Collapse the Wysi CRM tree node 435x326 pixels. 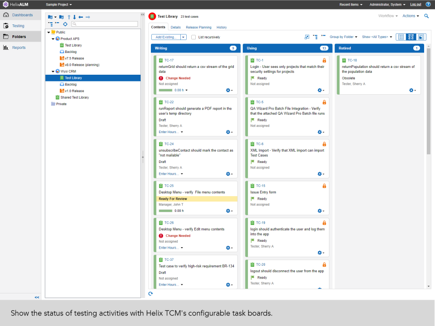pos(53,72)
